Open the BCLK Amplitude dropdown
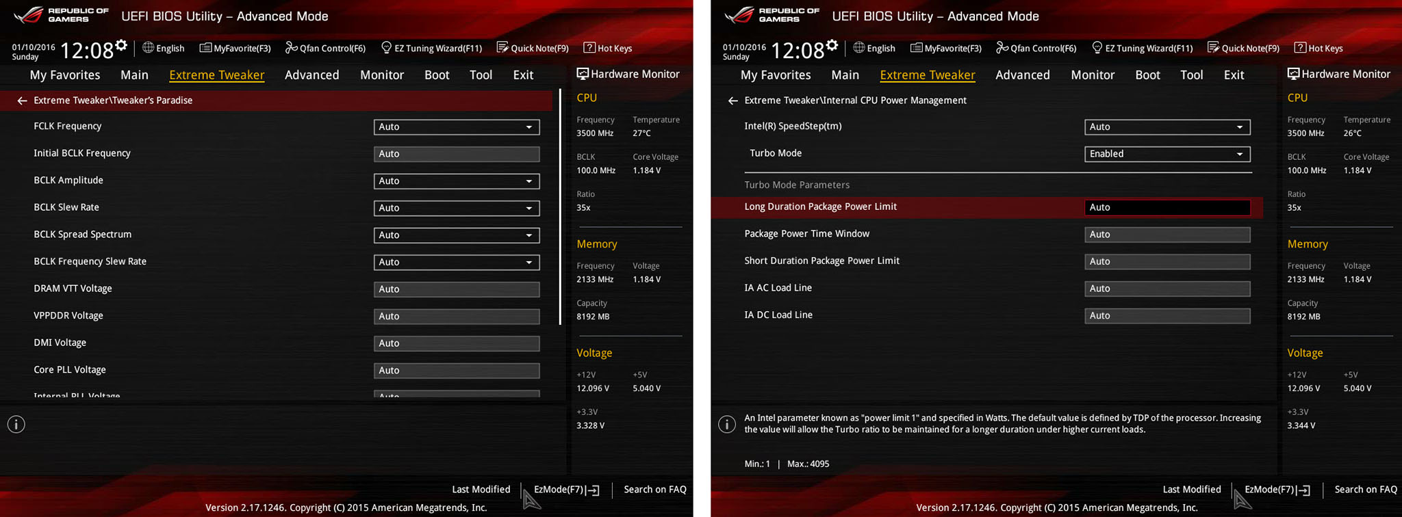The width and height of the screenshot is (1402, 517). [457, 181]
